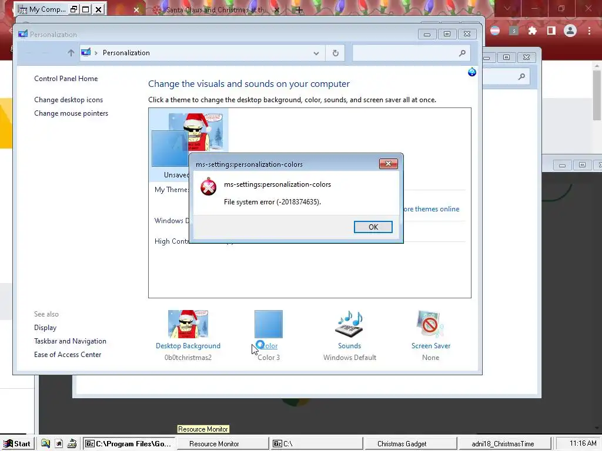The image size is (602, 451).
Task: Restore the My Comp... window button
Action: pyautogui.click(x=73, y=9)
